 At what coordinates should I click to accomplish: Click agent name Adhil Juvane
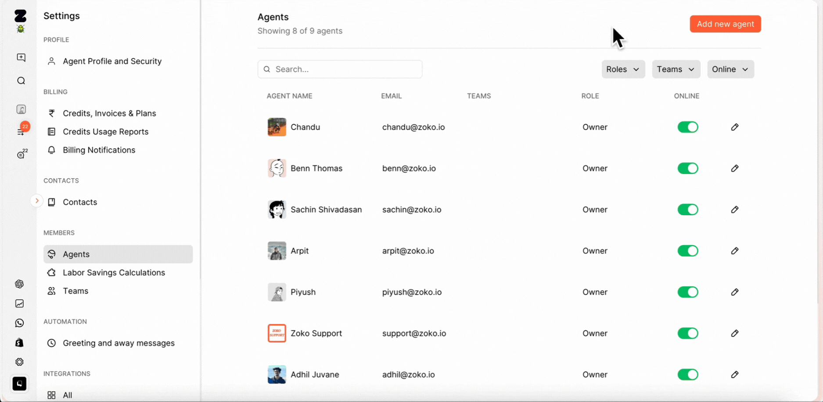coord(315,375)
